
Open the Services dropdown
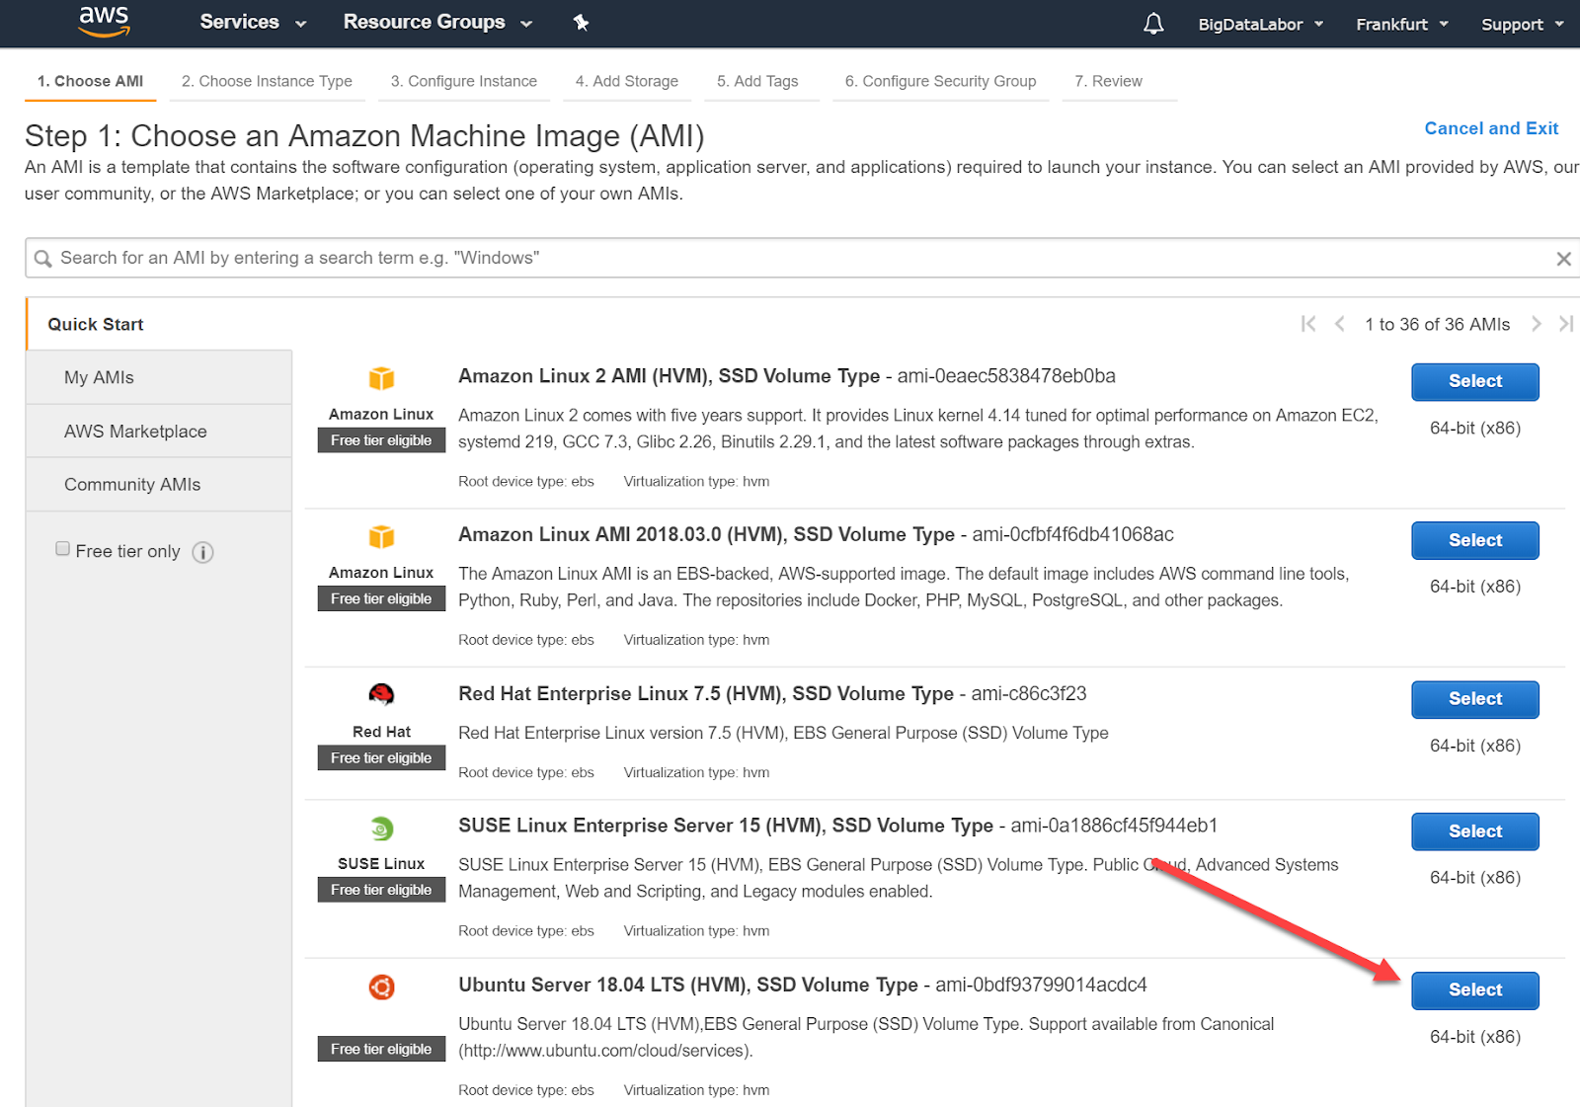click(x=253, y=22)
